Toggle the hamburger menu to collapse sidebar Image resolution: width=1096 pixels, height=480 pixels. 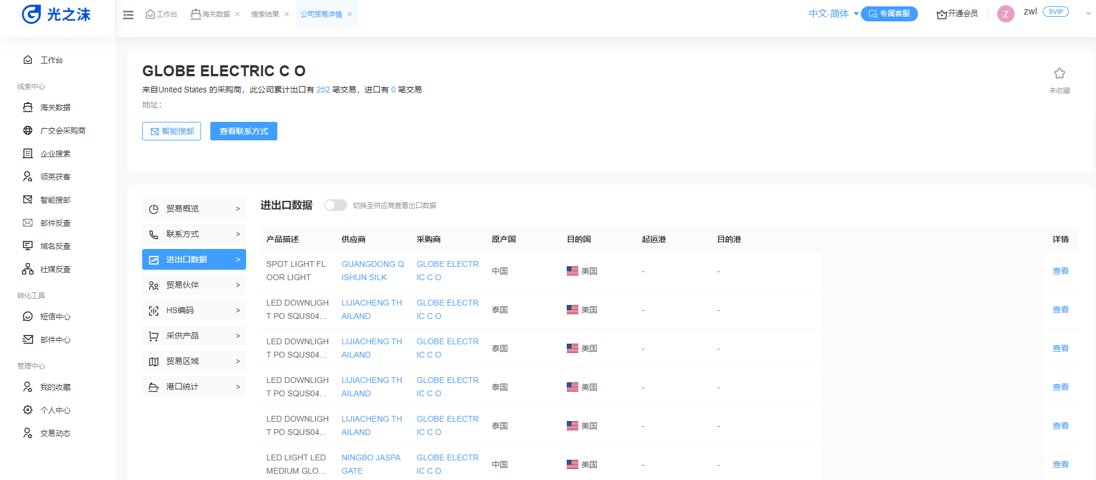pos(128,15)
